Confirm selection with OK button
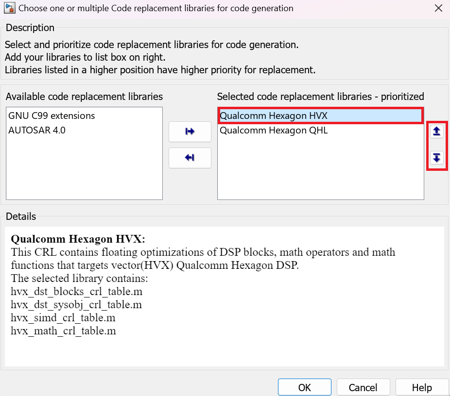Screen dimensions: 450x396 [304, 387]
